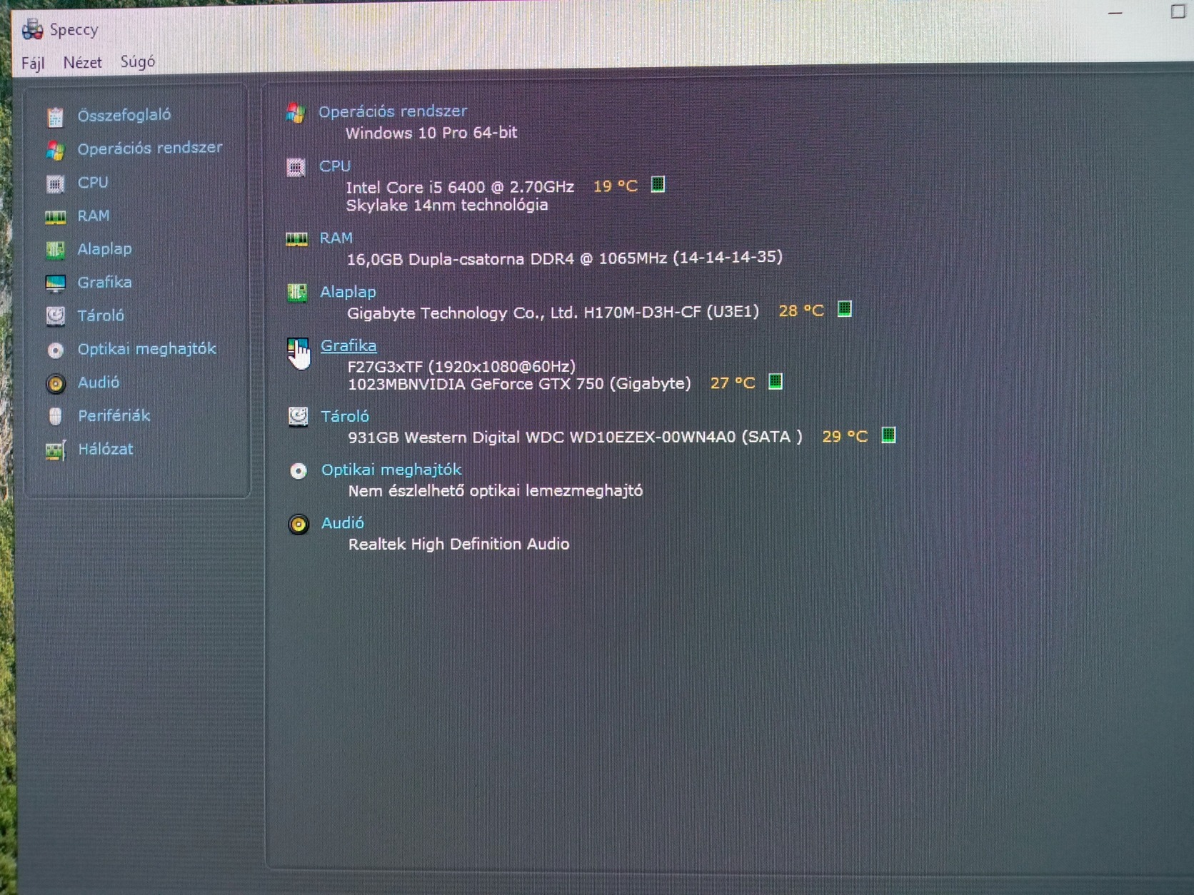The width and height of the screenshot is (1194, 895).
Task: Minimize the Speccy window
Action: pos(1115,13)
